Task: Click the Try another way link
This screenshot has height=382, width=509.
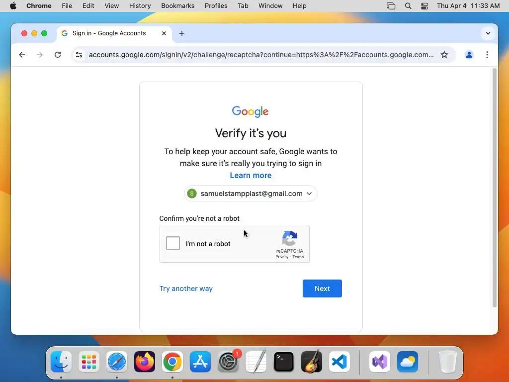Action: [x=186, y=288]
